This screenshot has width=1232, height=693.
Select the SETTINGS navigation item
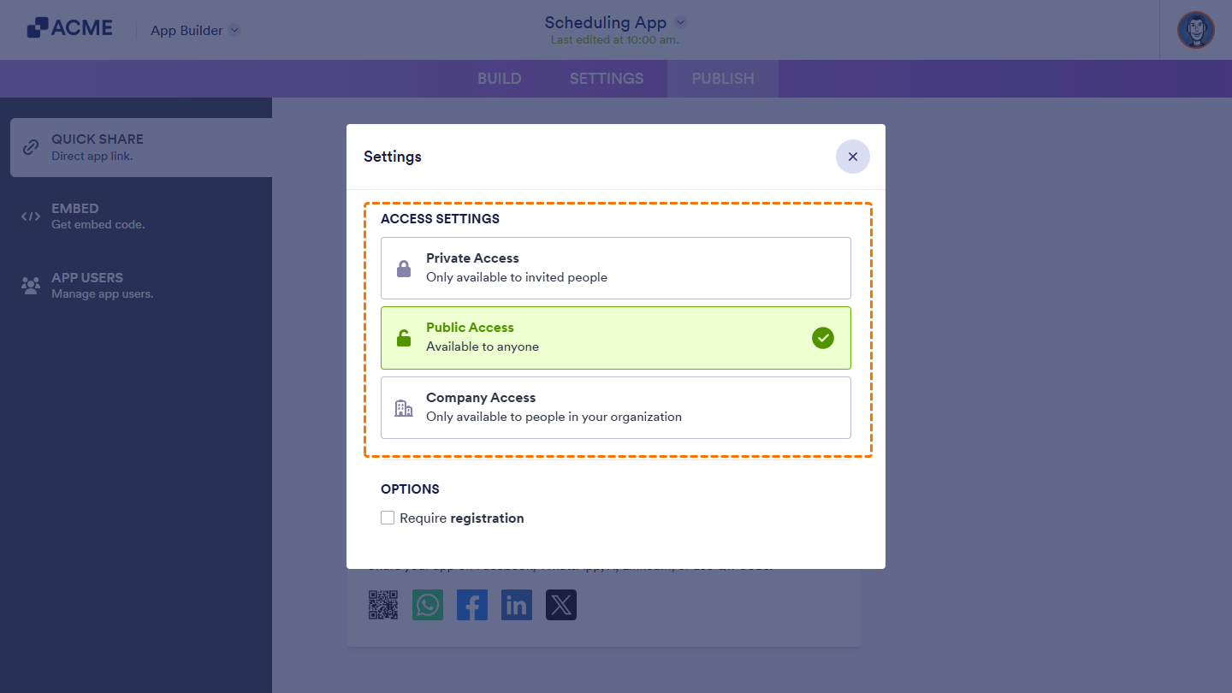(606, 78)
